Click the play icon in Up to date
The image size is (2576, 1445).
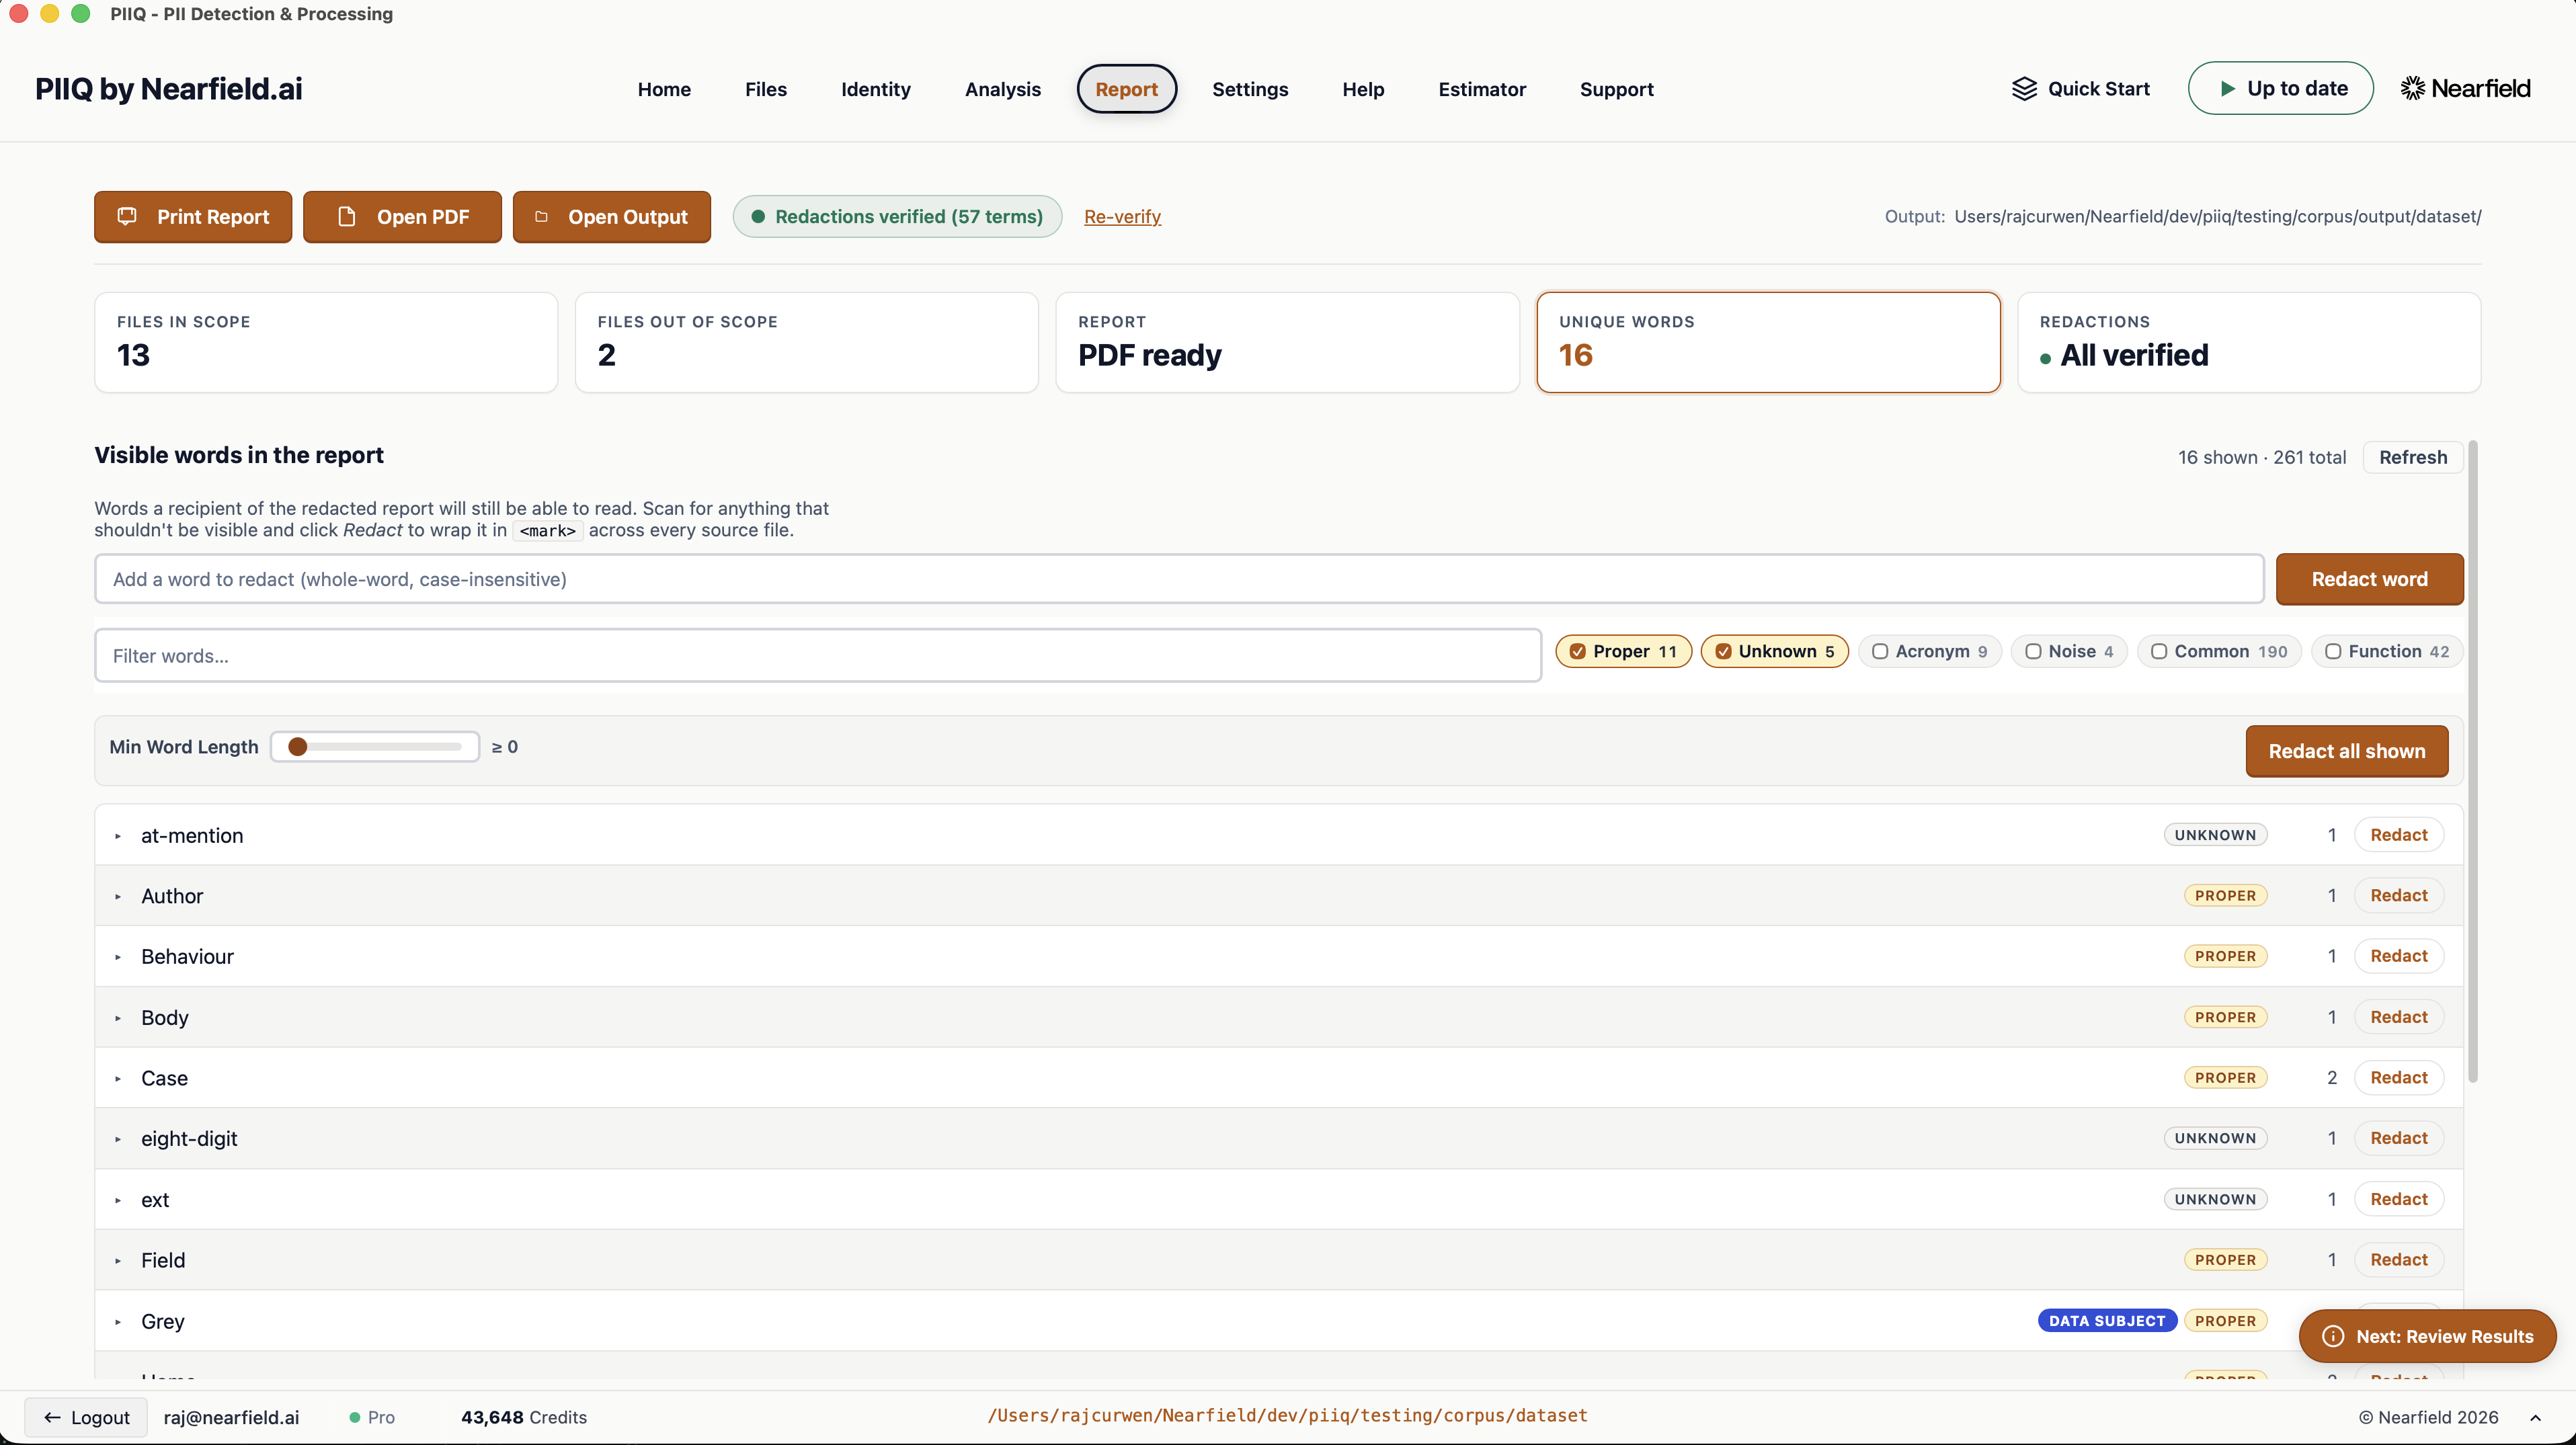coord(2228,88)
